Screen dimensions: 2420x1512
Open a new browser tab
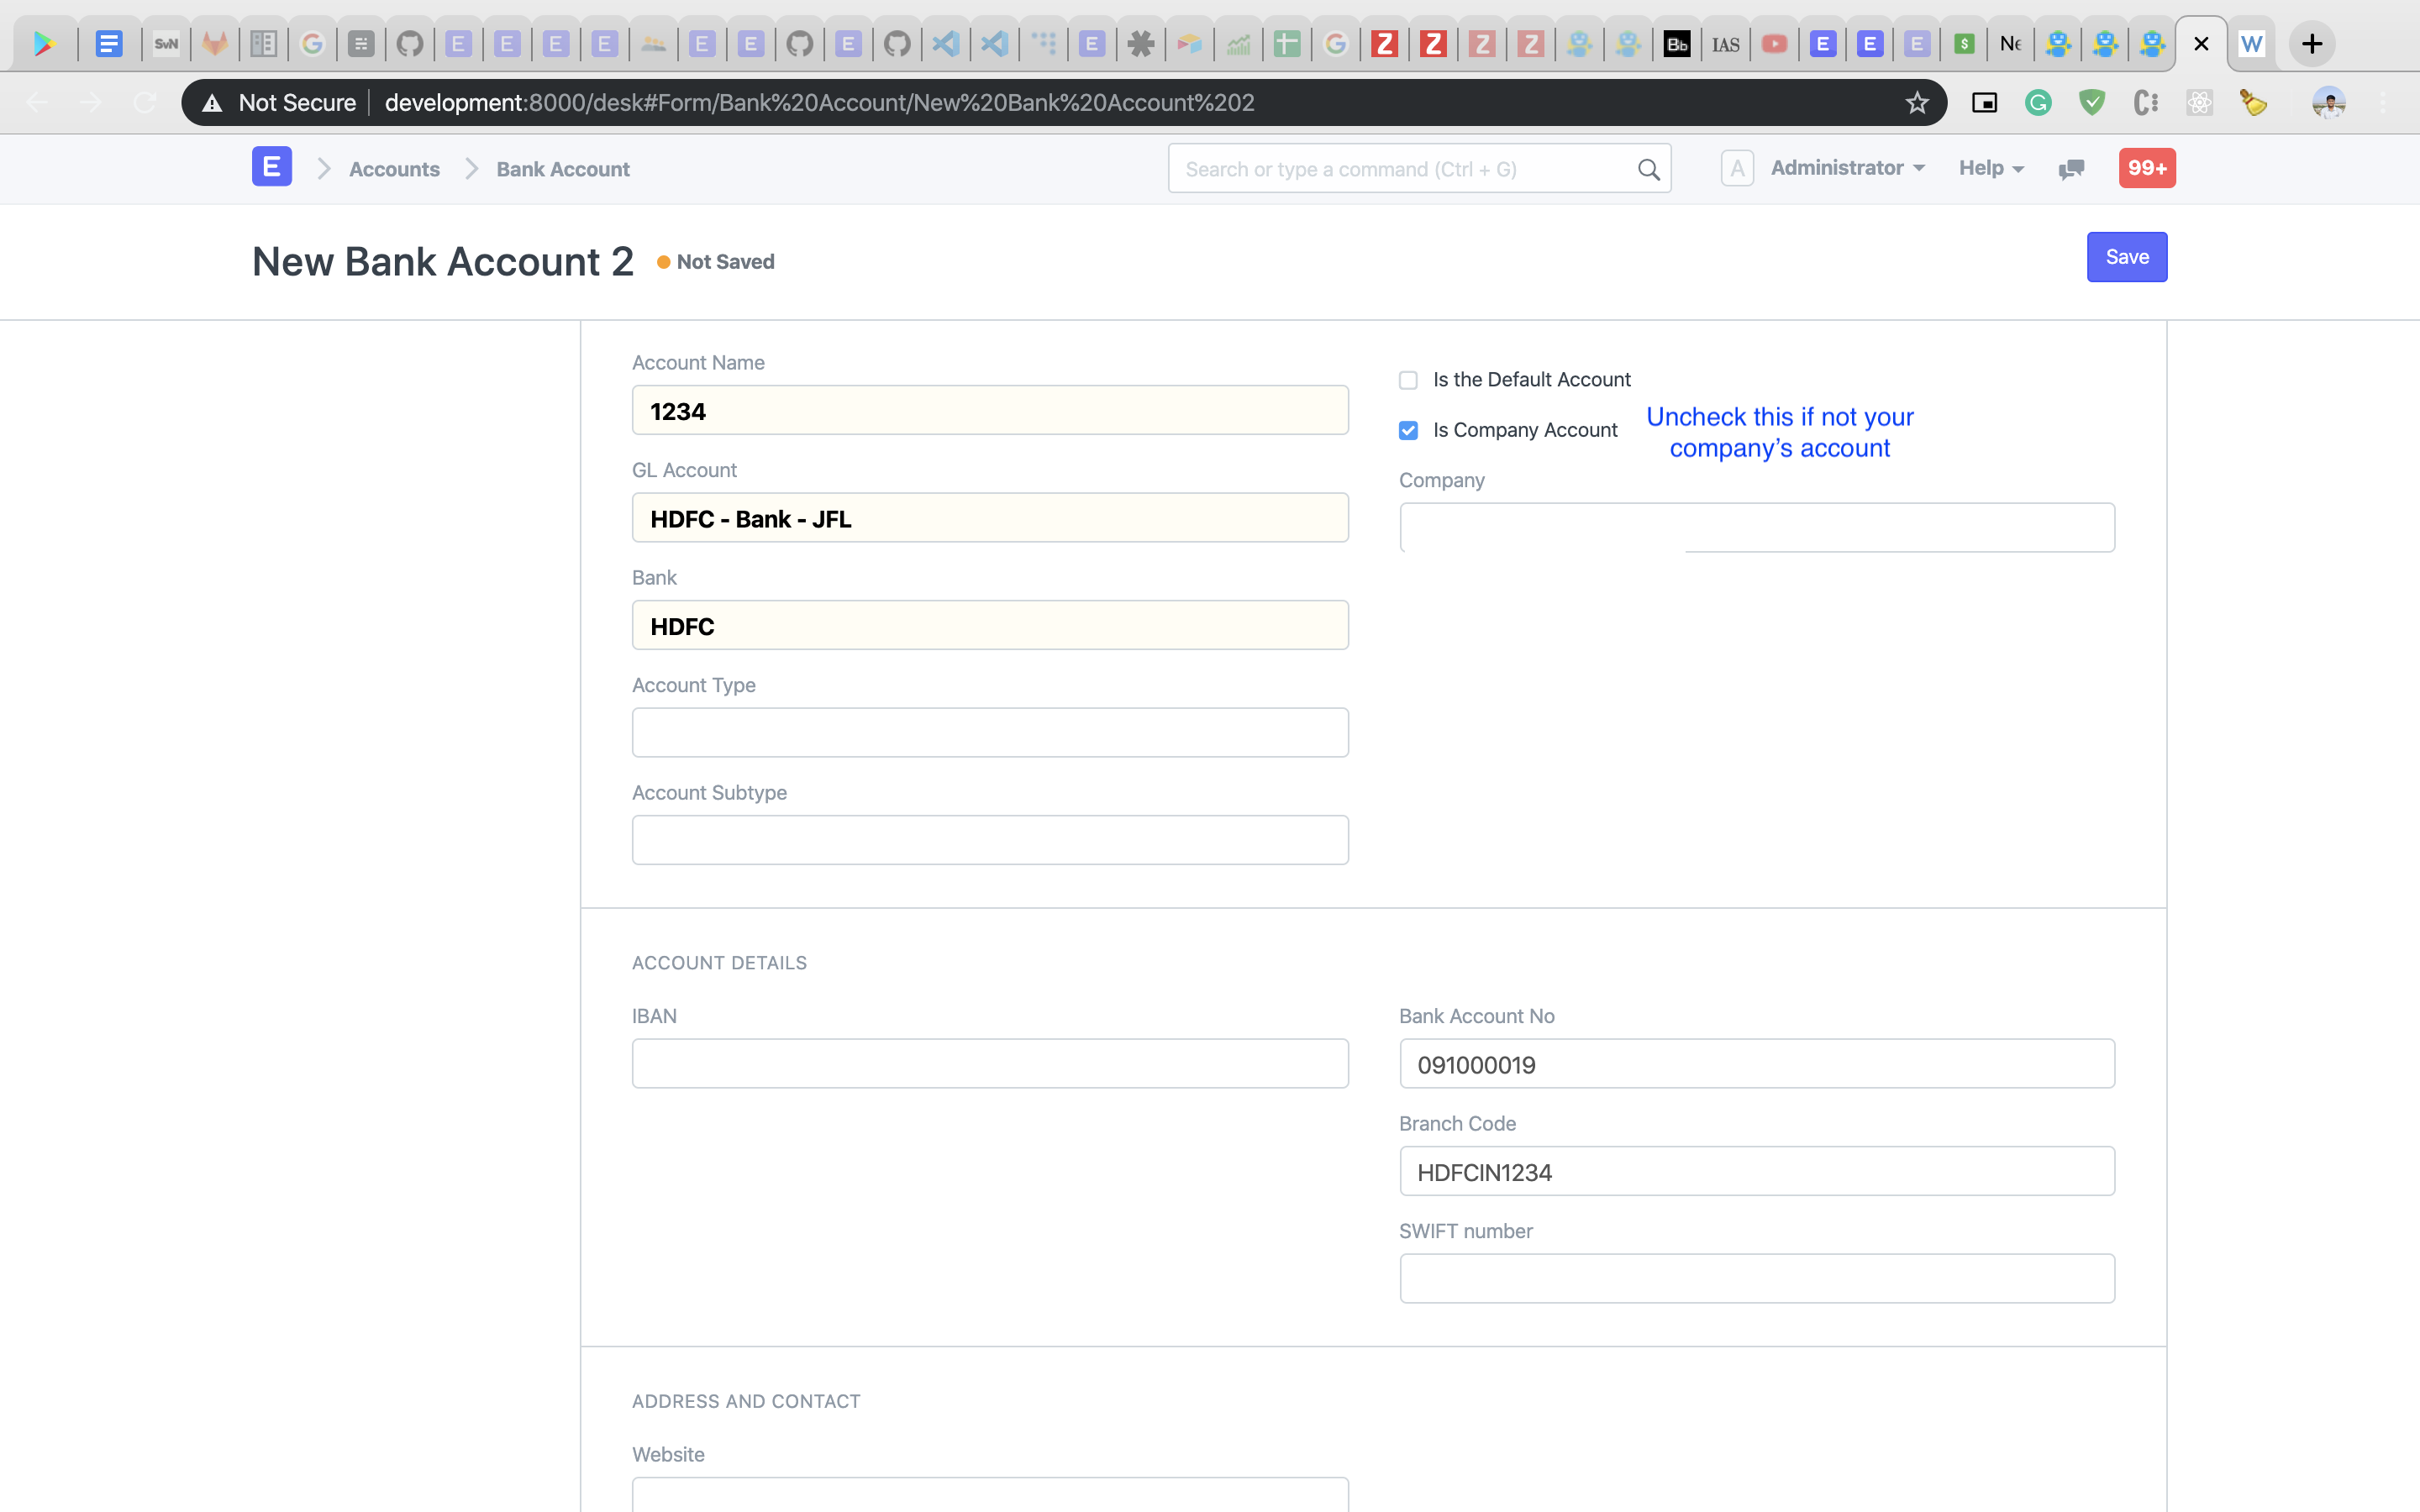(x=2312, y=44)
